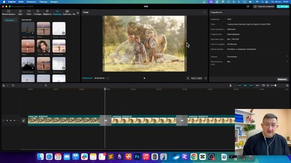The image size is (291, 163).
Task: Select the Transitions (Переходы) tab
Action: click(57, 13)
